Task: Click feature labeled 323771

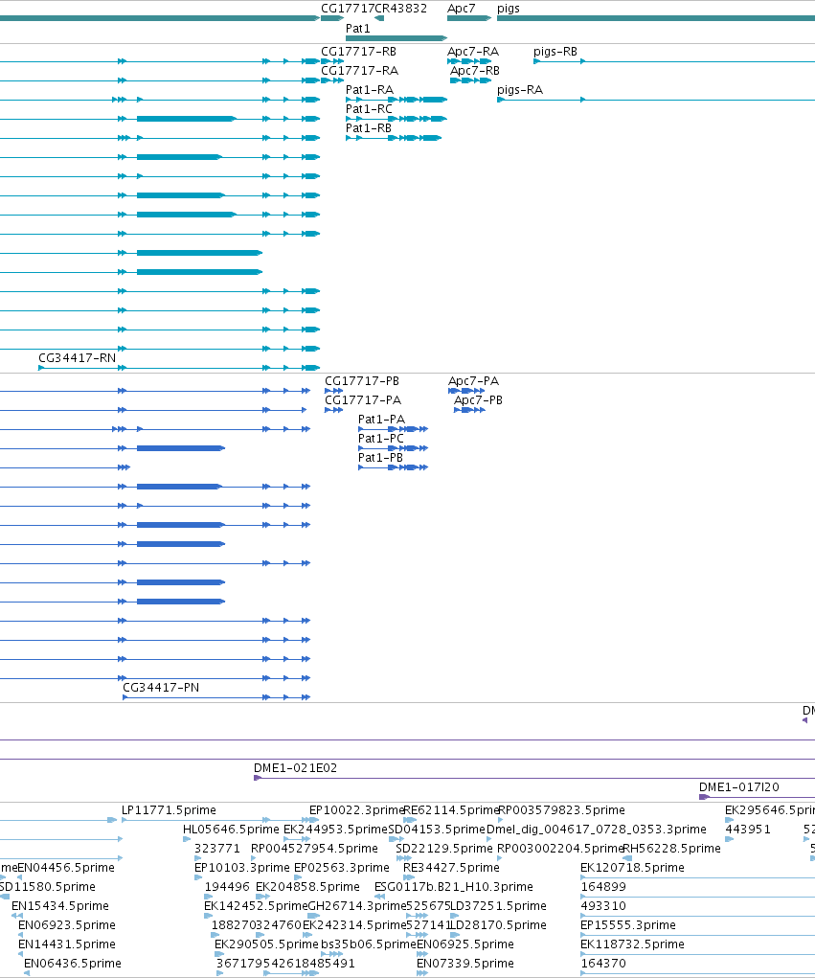Action: click(x=217, y=849)
